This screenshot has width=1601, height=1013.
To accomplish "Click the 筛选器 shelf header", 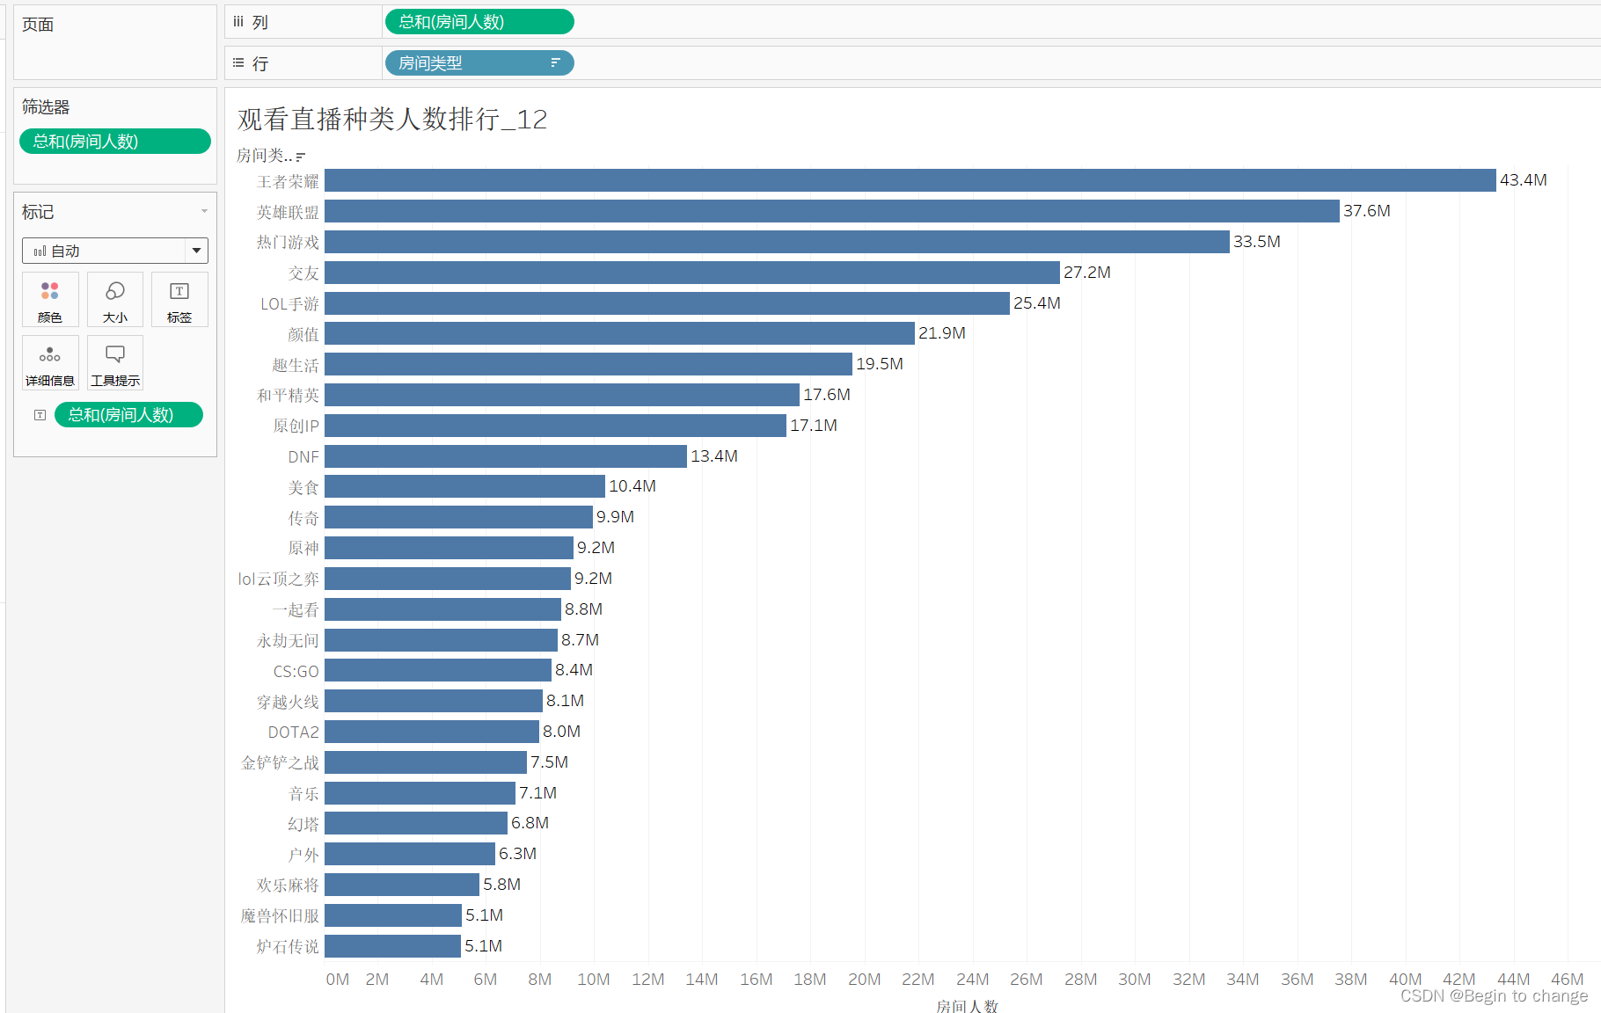I will [x=46, y=107].
